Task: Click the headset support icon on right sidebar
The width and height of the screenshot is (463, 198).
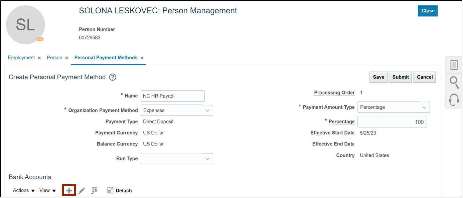Action: pos(454,99)
